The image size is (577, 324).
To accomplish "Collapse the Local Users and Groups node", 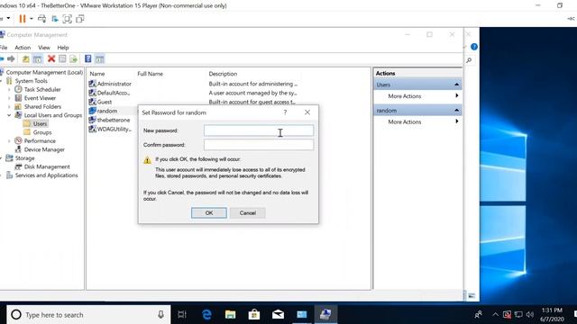I will pos(9,115).
